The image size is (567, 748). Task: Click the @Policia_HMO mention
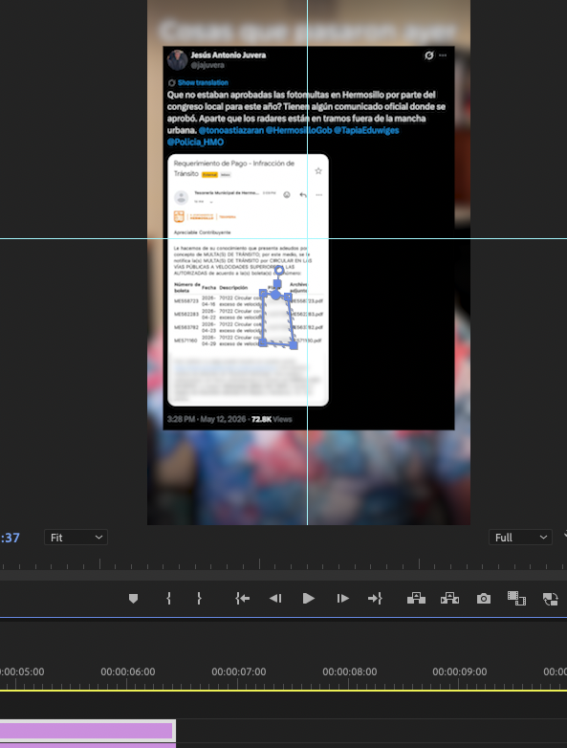click(195, 142)
